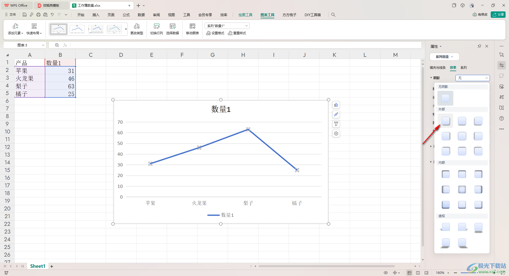
Task: Open a new document tab with plus
Action: pyautogui.click(x=138, y=5)
